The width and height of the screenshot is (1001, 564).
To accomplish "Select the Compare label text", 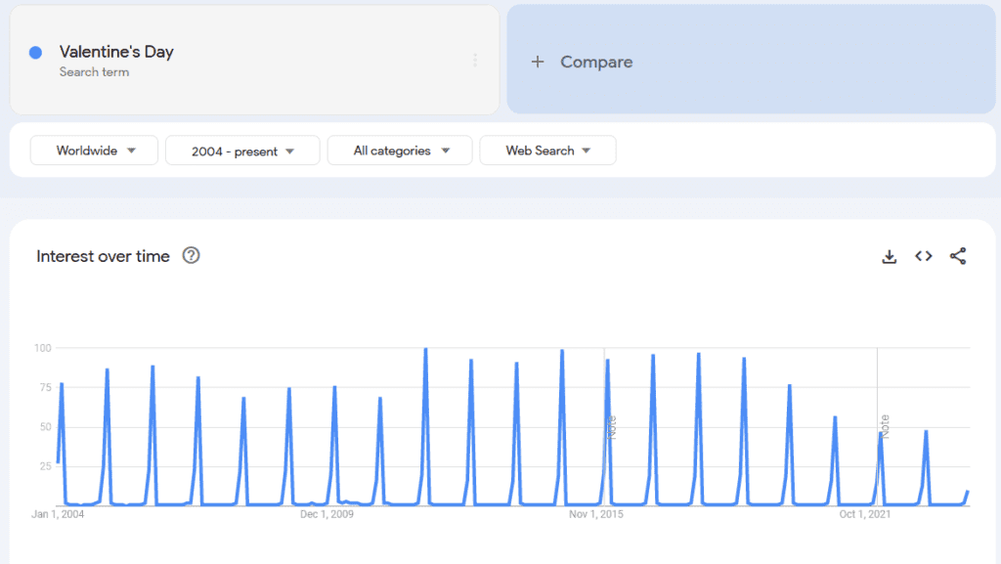I will click(596, 62).
